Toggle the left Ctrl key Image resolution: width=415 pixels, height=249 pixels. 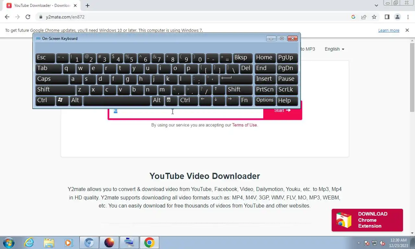[45, 101]
